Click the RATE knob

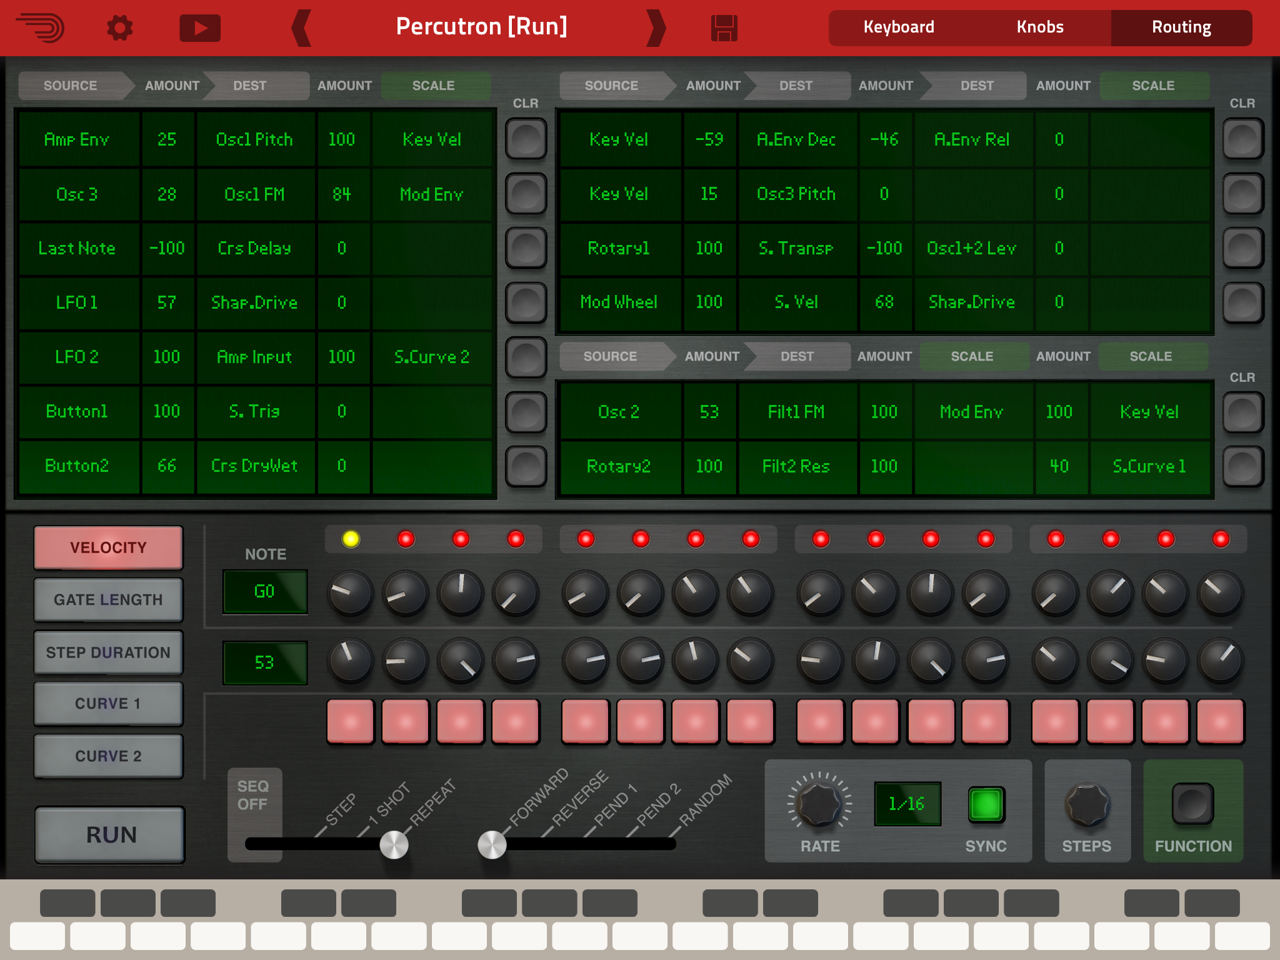point(819,804)
